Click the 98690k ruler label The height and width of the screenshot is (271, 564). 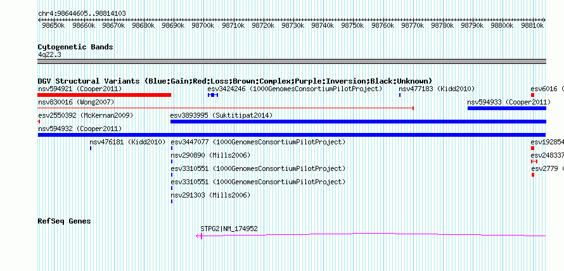(x=173, y=25)
